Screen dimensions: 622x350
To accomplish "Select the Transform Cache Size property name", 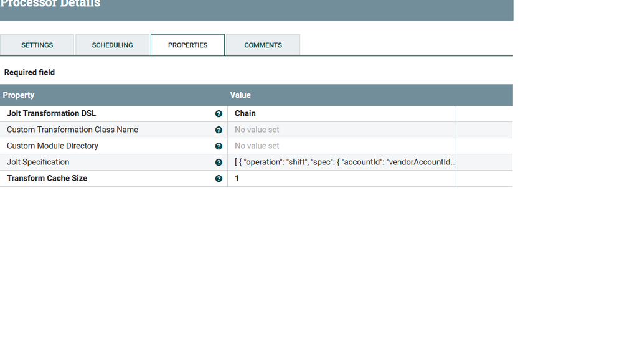I will click(47, 179).
